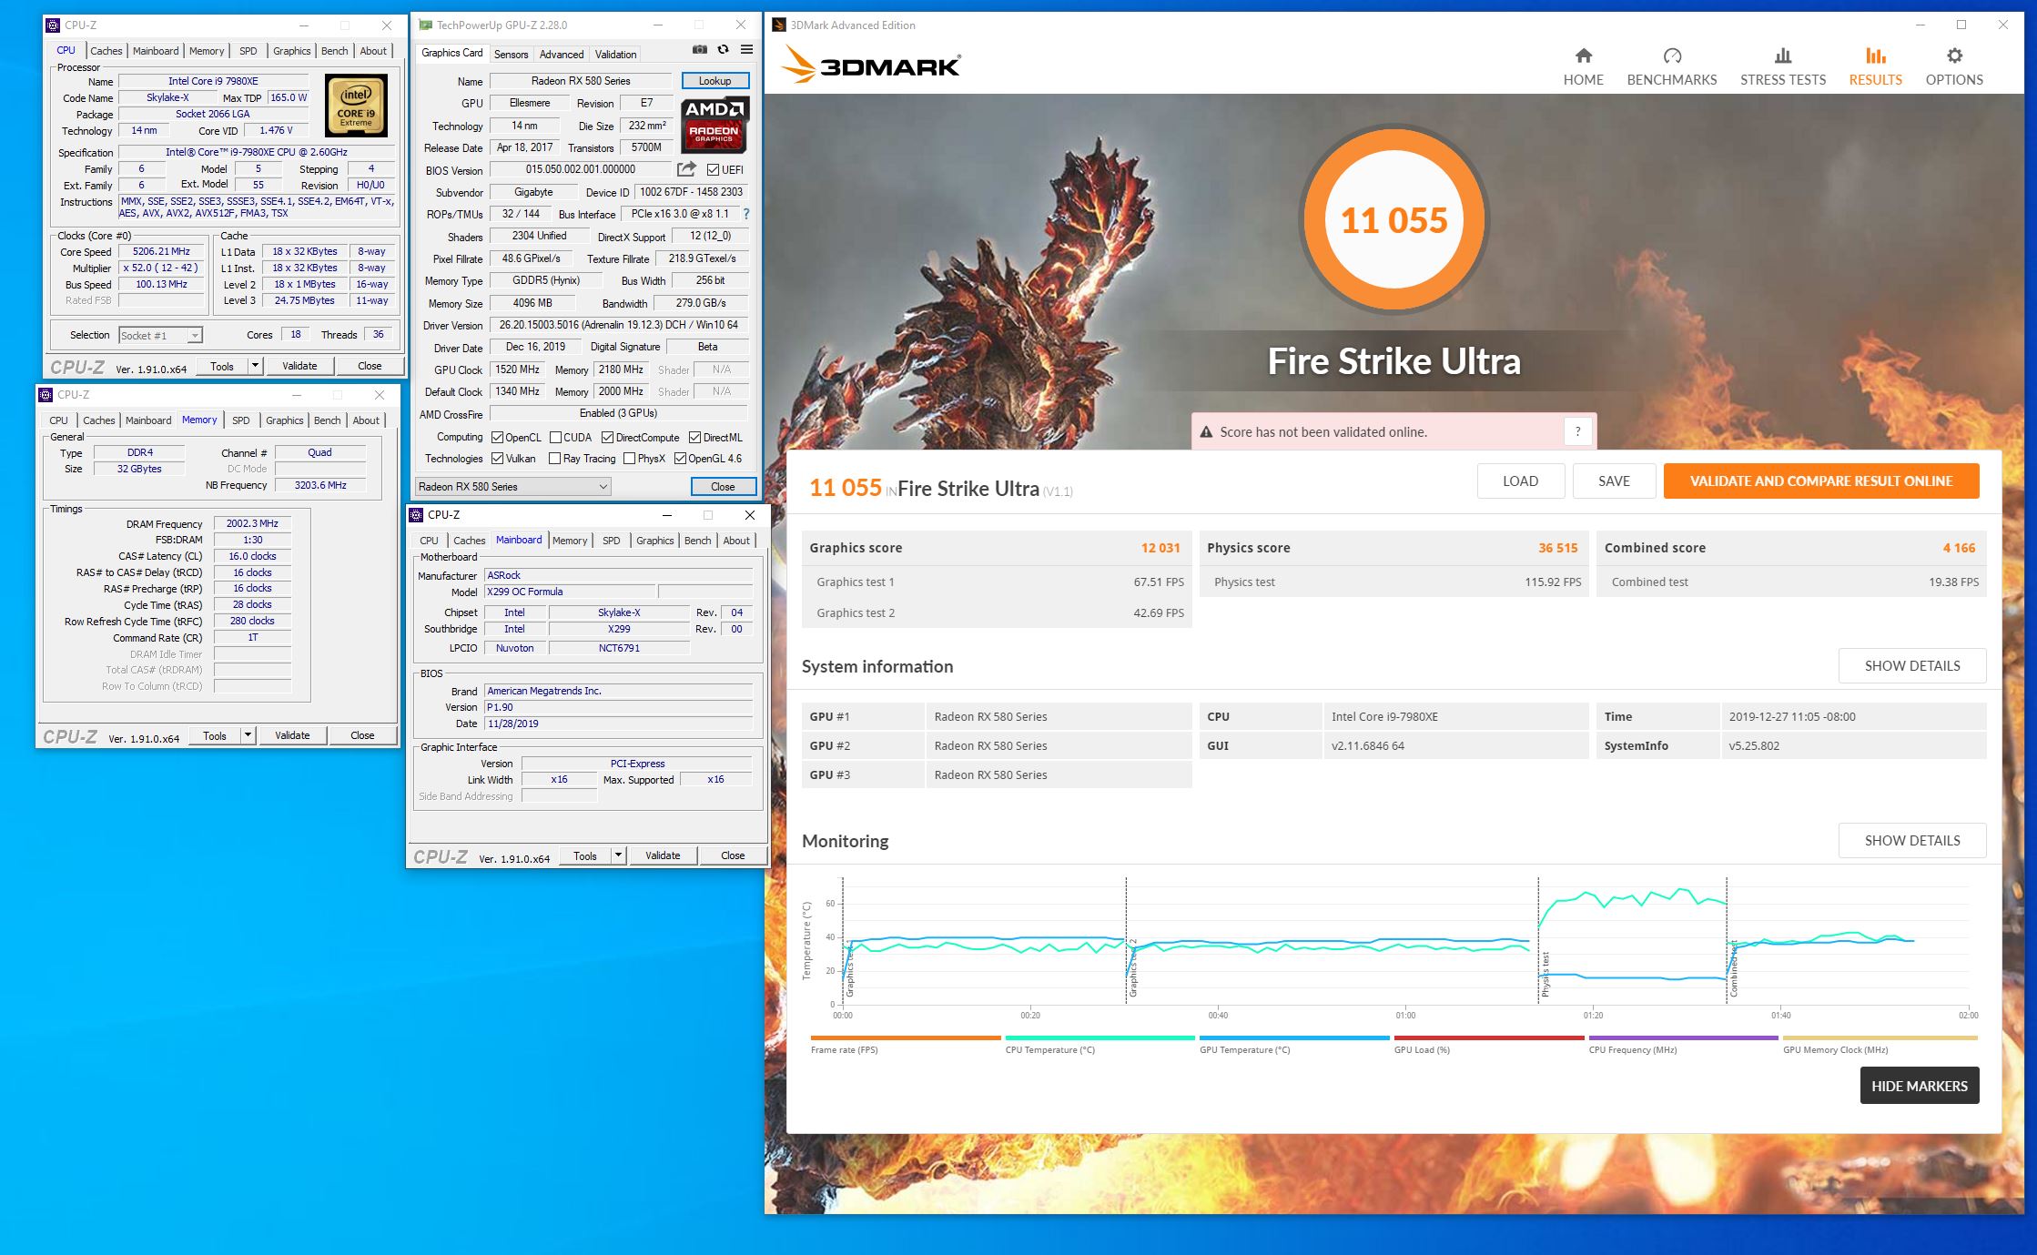Click Validate in CPU-Z Memory window
The width and height of the screenshot is (2037, 1255).
(x=292, y=735)
